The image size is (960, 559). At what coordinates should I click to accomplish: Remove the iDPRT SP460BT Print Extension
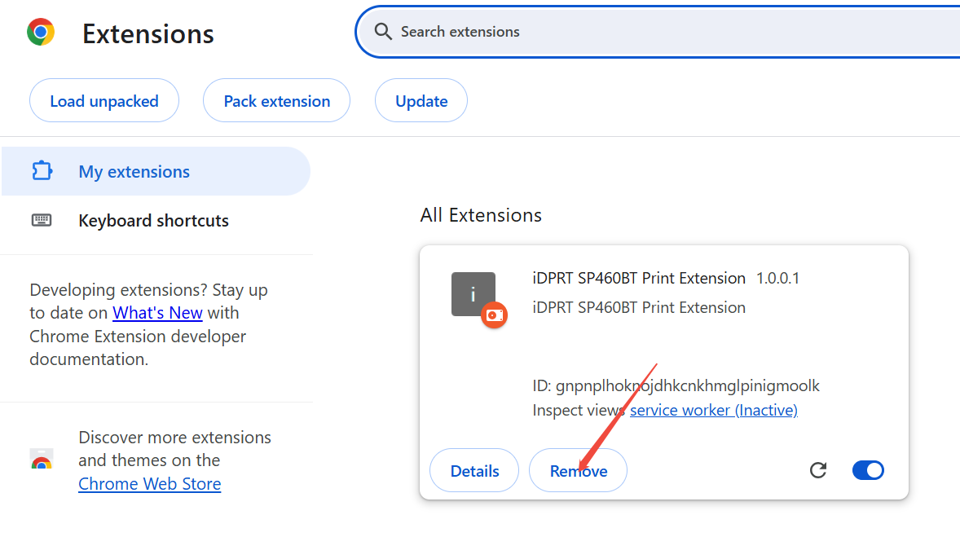(579, 471)
